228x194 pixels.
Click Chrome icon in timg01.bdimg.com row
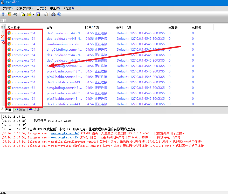9,50
